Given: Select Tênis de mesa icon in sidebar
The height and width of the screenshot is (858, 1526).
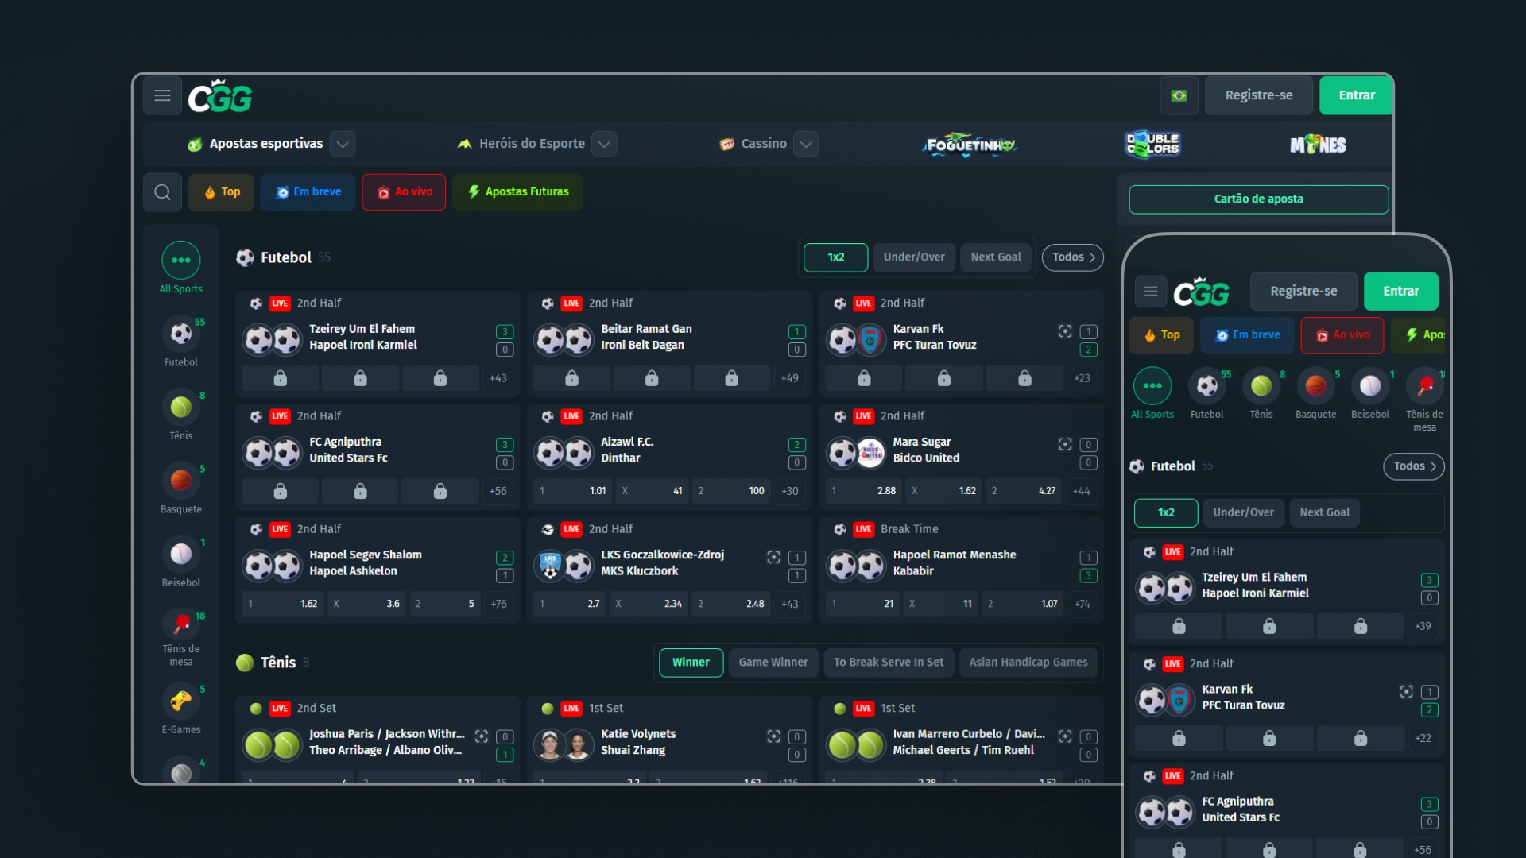Looking at the screenshot, I should click(181, 624).
